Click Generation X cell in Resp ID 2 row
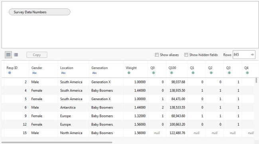259x144 pixels. coord(106,82)
